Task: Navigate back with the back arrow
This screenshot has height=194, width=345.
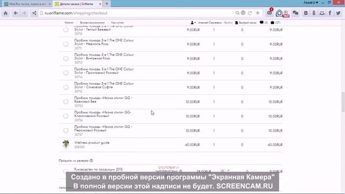Action: 16,13
